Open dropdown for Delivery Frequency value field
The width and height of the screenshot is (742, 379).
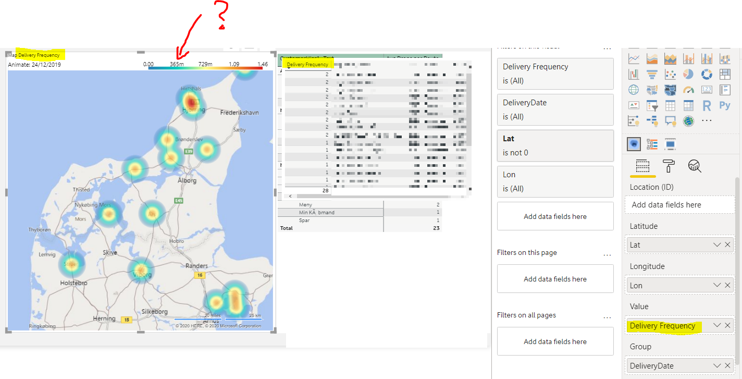pyautogui.click(x=717, y=325)
